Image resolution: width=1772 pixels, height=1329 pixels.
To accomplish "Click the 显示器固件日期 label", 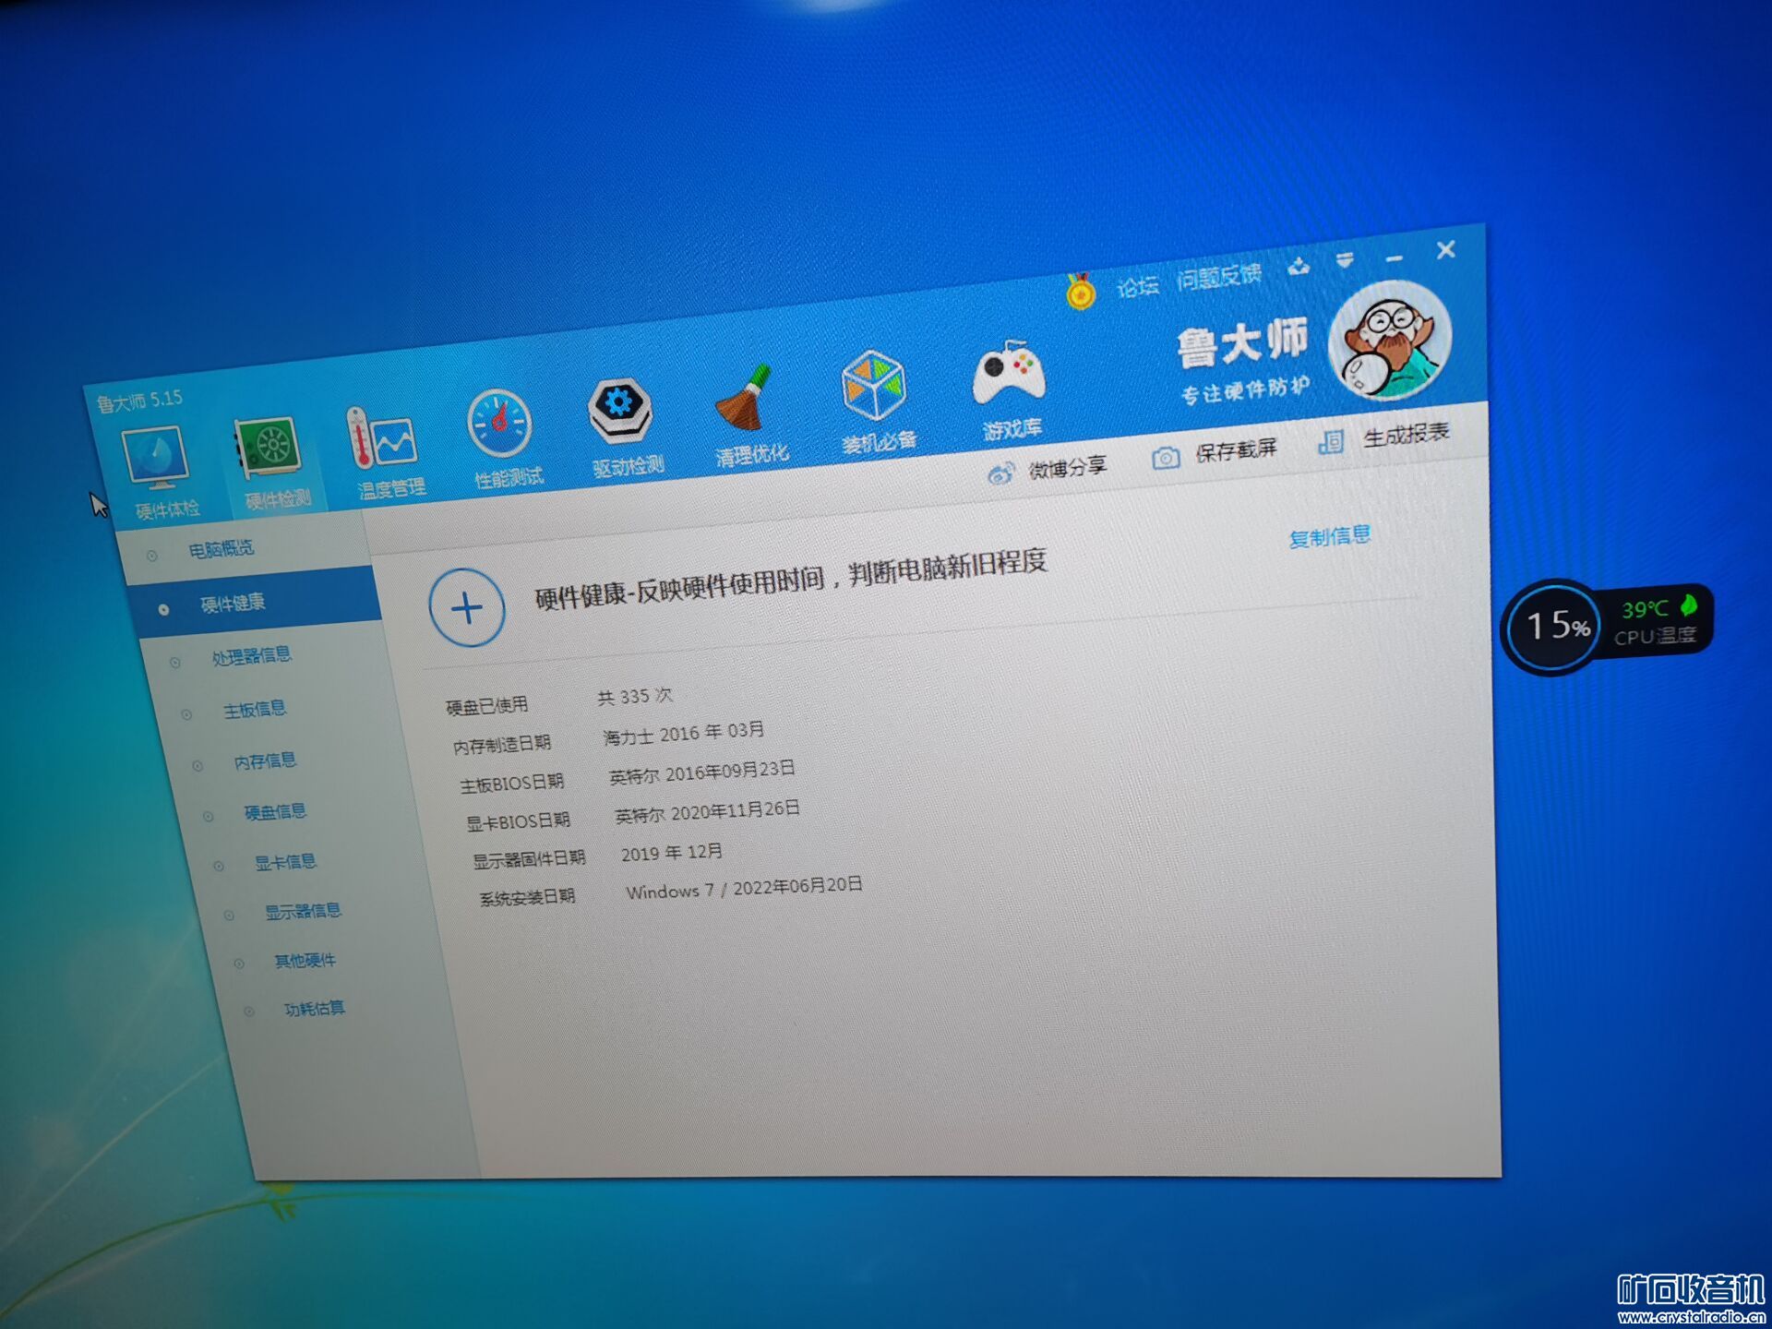I will coord(529,860).
